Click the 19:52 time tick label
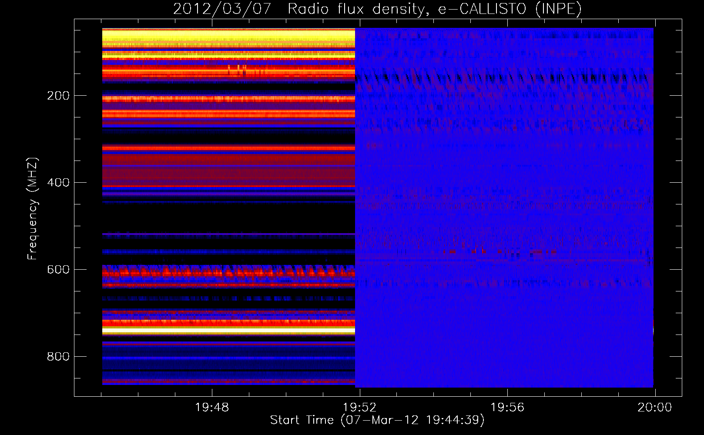Image resolution: width=704 pixels, height=435 pixels. pyautogui.click(x=360, y=408)
